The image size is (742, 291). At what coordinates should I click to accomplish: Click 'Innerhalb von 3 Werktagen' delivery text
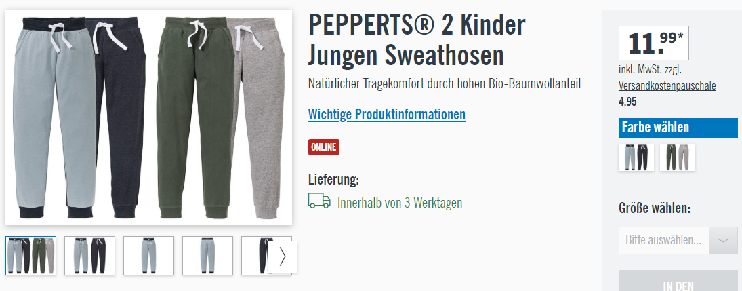tap(400, 203)
